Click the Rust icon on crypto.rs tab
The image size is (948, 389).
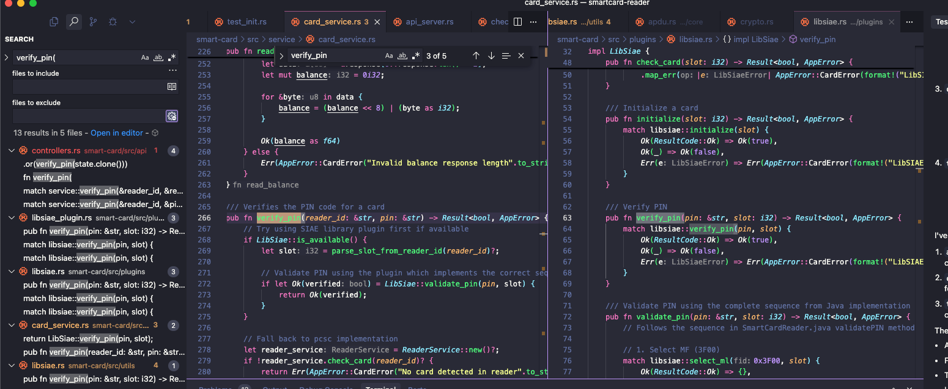731,22
